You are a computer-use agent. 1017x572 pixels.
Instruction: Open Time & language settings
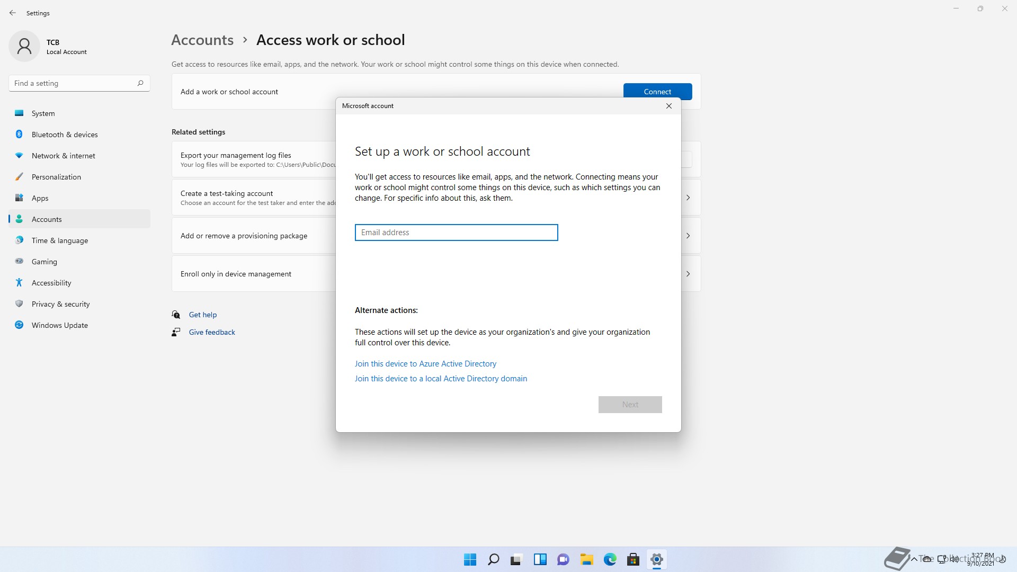tap(79, 240)
